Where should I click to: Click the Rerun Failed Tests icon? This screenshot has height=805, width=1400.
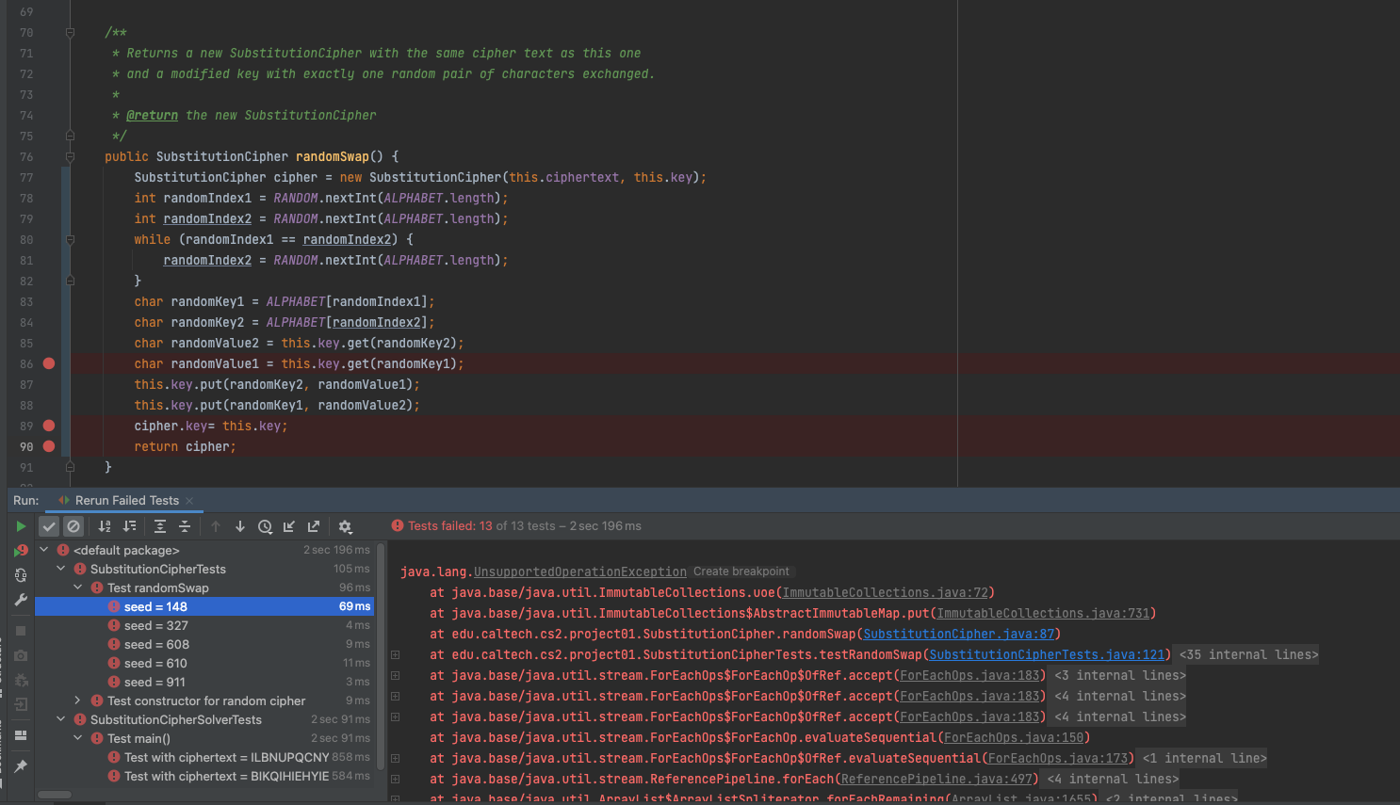tap(20, 551)
